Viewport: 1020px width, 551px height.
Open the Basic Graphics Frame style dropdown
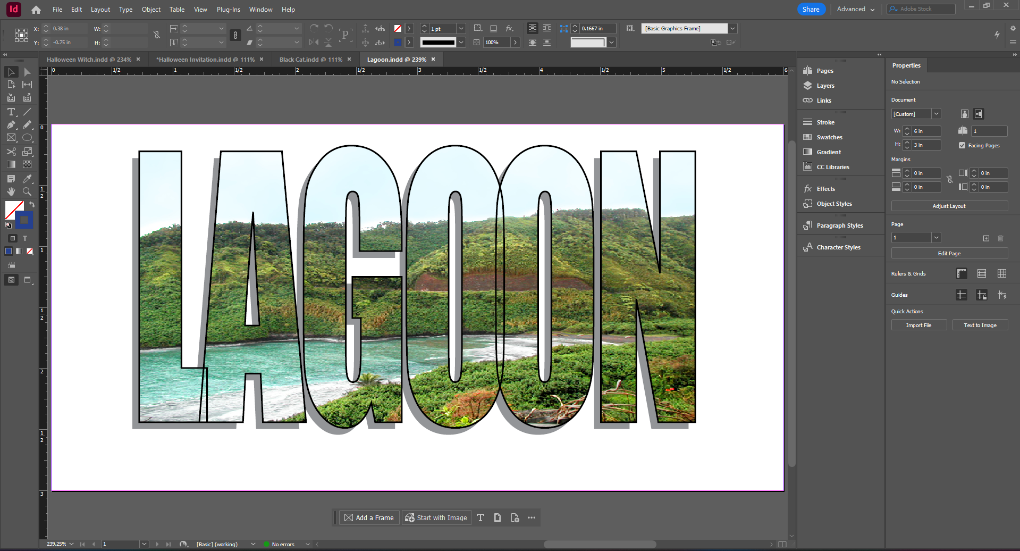click(732, 29)
